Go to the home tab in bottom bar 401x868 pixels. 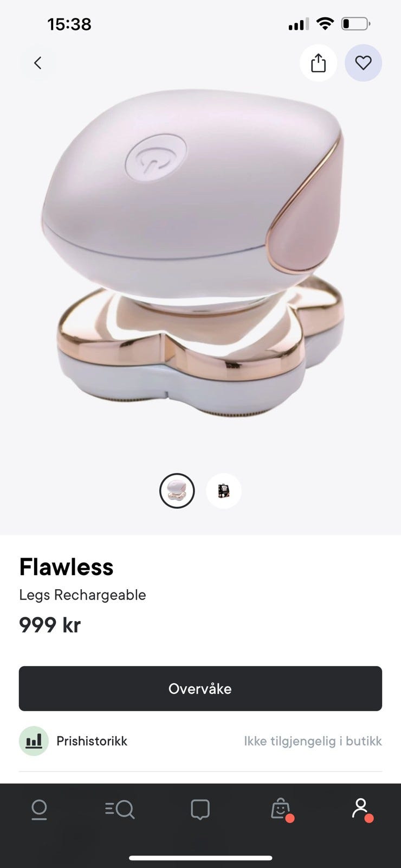click(x=39, y=809)
